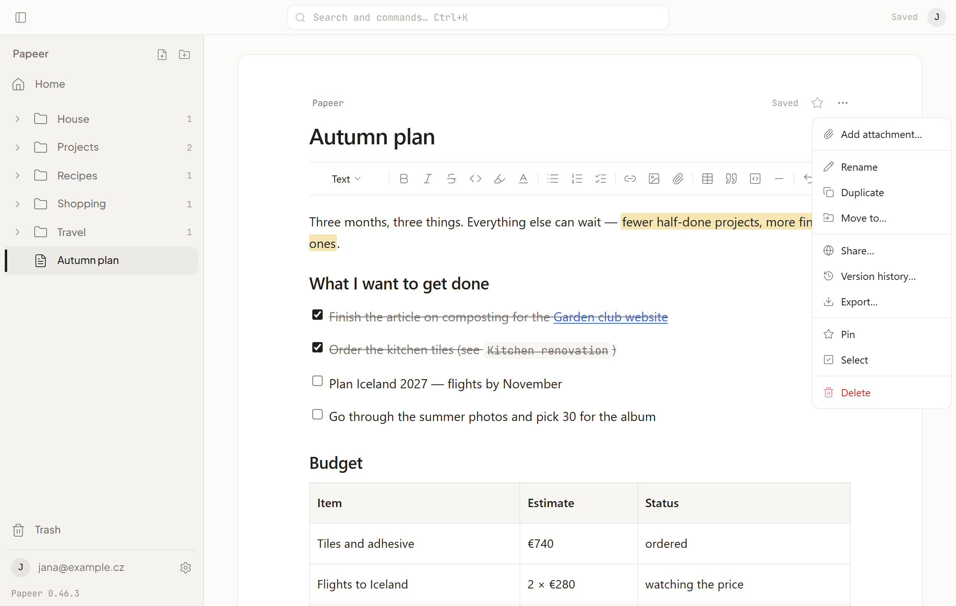956x606 pixels.
Task: Open the Kitchen renovation reference
Action: click(x=548, y=350)
